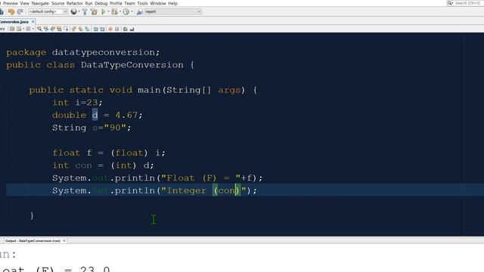Expand the Run Project dropdown arrow
The height and width of the screenshot is (272, 484).
pos(108,12)
